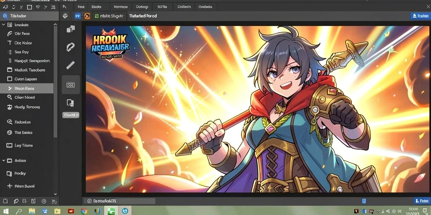Click the game logo on the canvas artwork
This screenshot has height=215, width=431.
pos(111,45)
